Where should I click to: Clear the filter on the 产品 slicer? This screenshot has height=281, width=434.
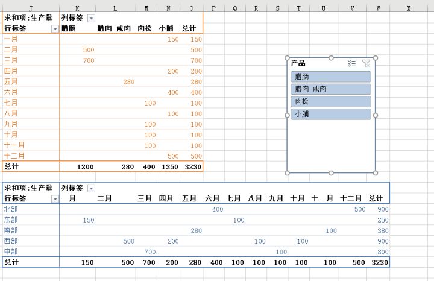point(366,63)
